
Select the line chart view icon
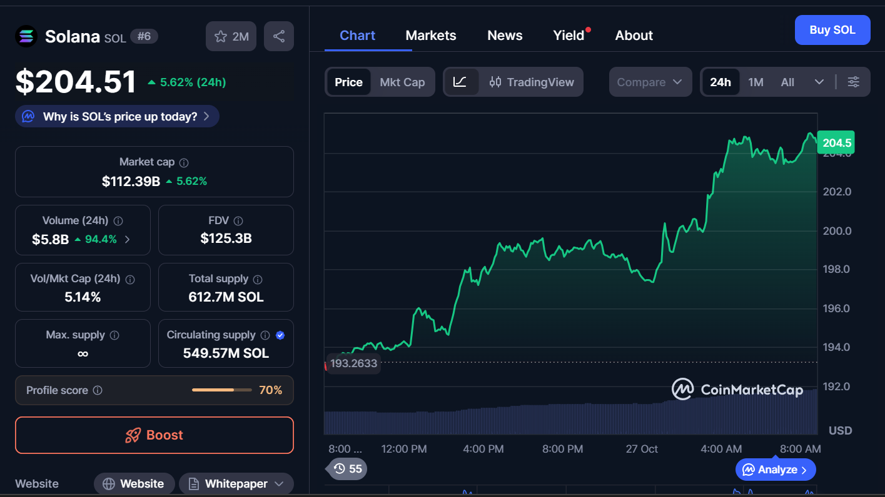point(460,82)
